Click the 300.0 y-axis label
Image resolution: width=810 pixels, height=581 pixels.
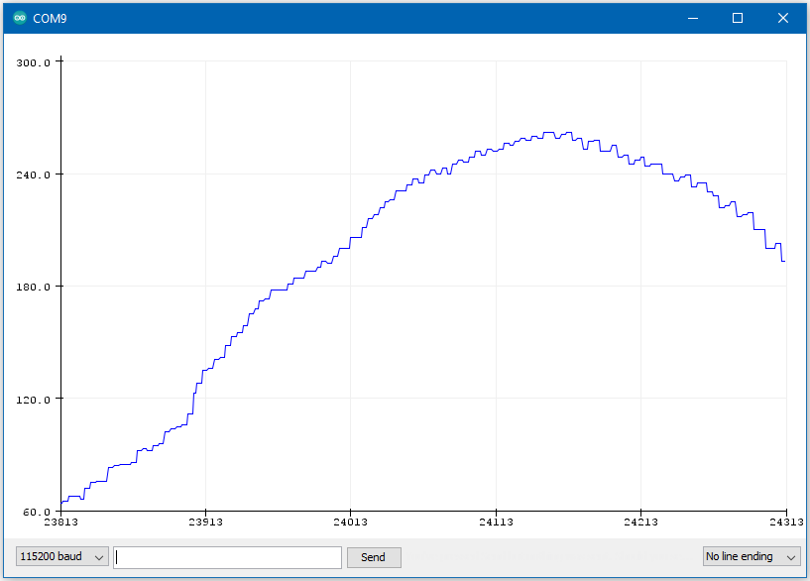[x=34, y=63]
